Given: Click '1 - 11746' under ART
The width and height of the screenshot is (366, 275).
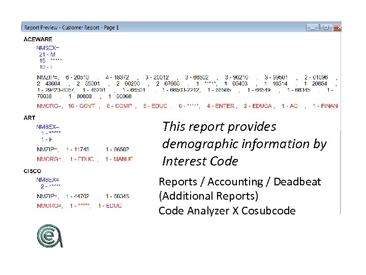Looking at the screenshot, I should tap(77, 149).
